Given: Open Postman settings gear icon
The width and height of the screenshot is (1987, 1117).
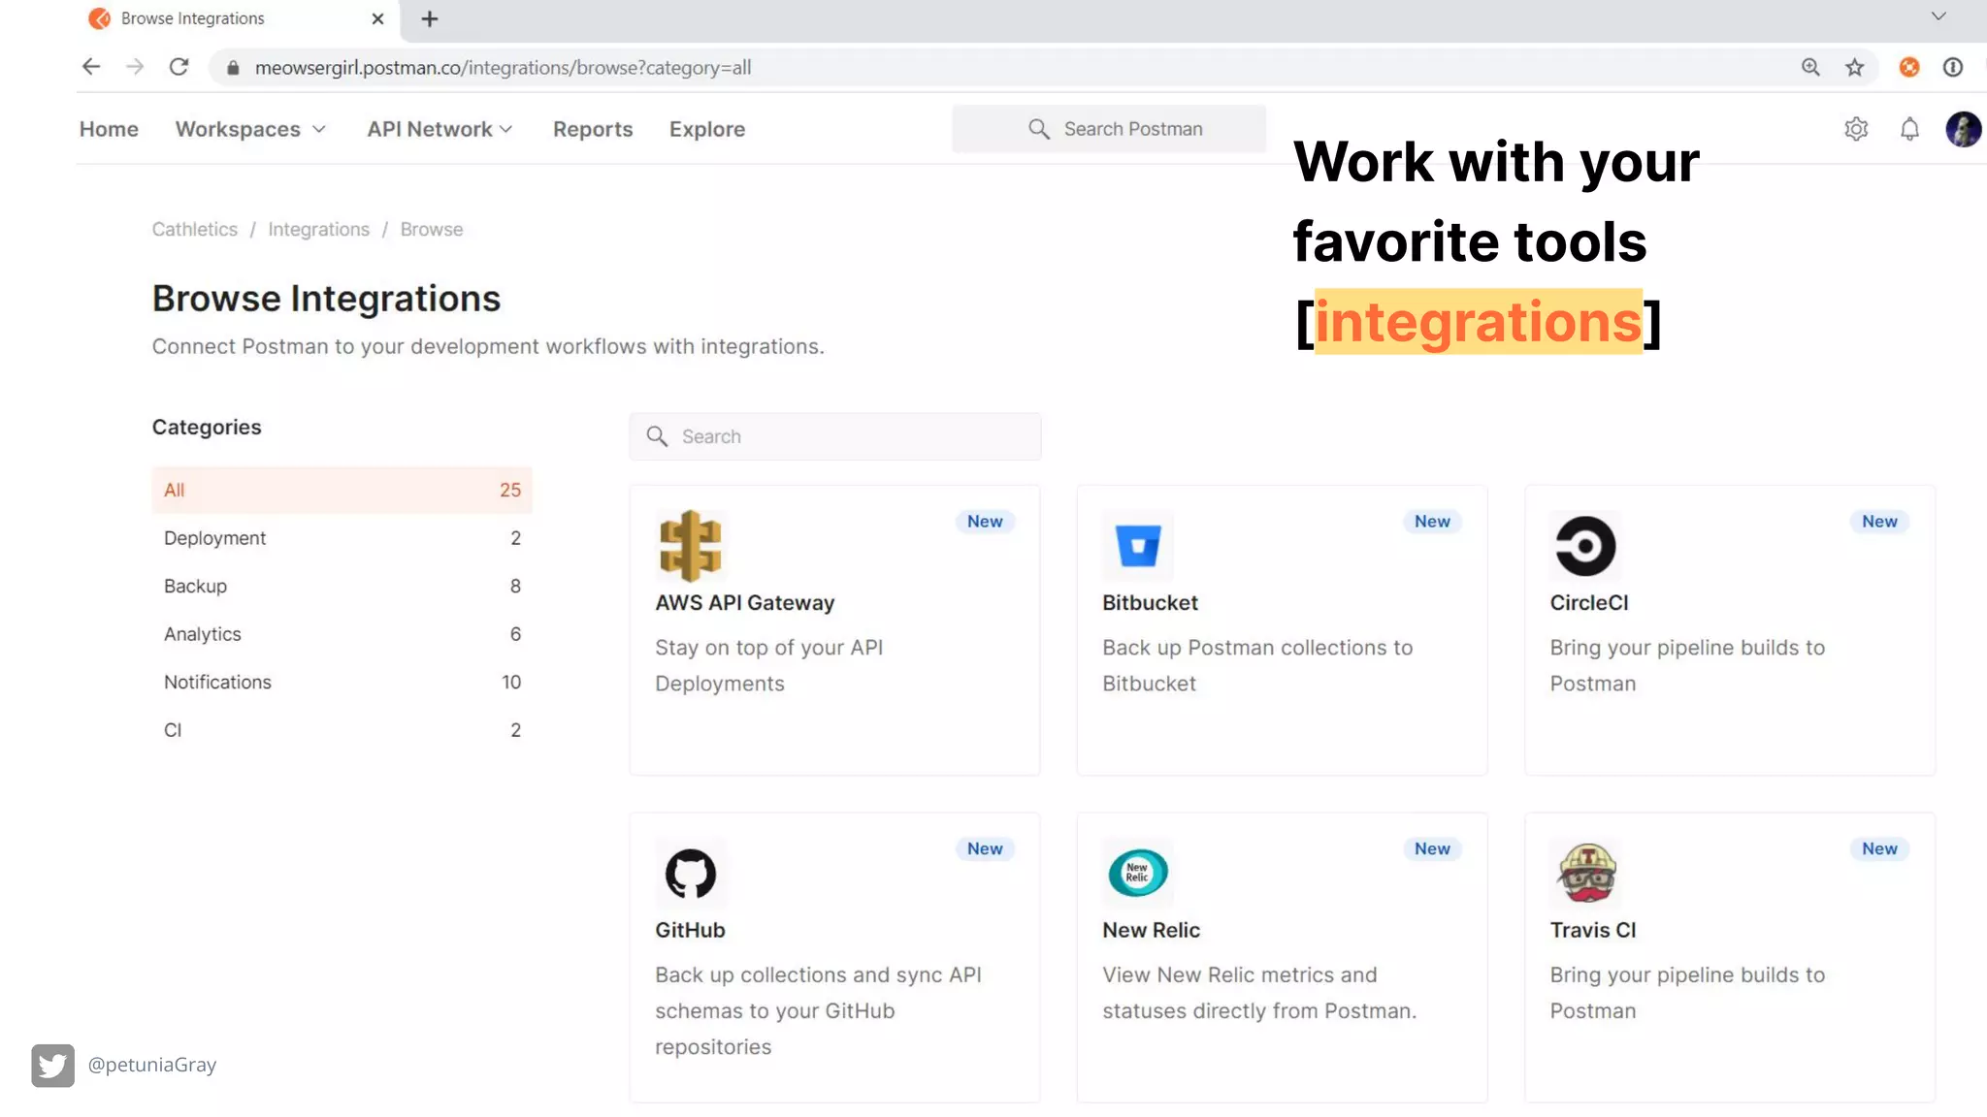Looking at the screenshot, I should pos(1856,129).
